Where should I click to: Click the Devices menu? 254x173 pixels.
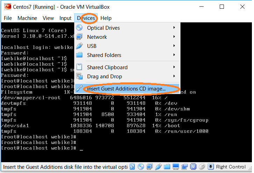tap(86, 18)
